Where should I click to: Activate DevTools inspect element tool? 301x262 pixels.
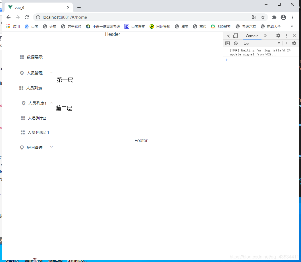coord(228,36)
